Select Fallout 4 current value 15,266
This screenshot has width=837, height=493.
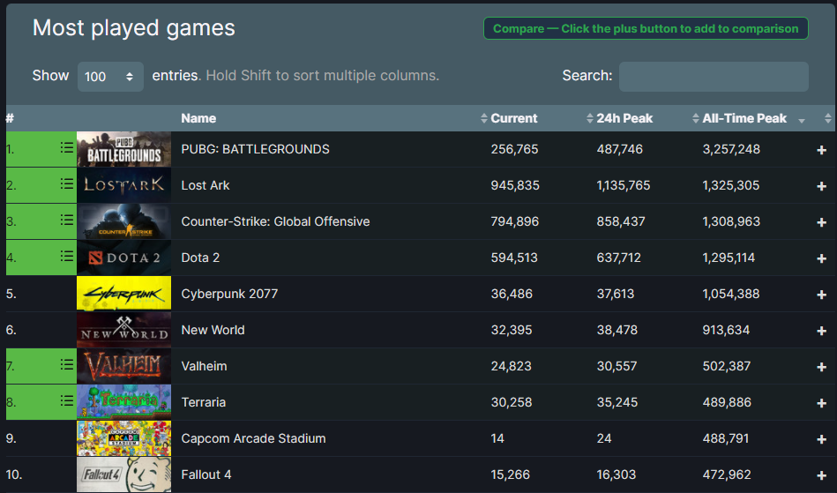(x=511, y=474)
